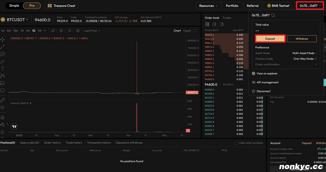Viewport: 326px width, 172px height.
Task: Select the crosshair cursor tool
Action: click(x=3, y=39)
